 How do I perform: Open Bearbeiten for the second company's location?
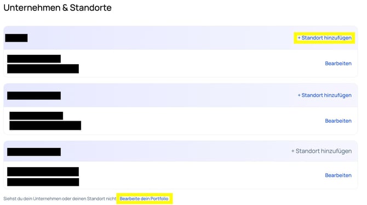click(x=338, y=121)
